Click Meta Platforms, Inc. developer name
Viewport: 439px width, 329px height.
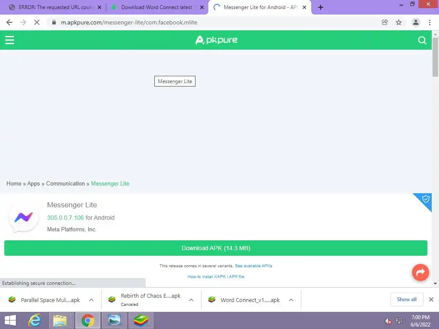pyautogui.click(x=72, y=230)
